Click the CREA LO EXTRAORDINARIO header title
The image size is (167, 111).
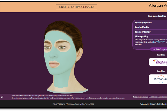pyautogui.click(x=77, y=7)
